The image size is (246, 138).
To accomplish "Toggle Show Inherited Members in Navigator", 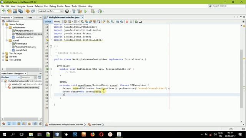I will (x=4, y=123).
